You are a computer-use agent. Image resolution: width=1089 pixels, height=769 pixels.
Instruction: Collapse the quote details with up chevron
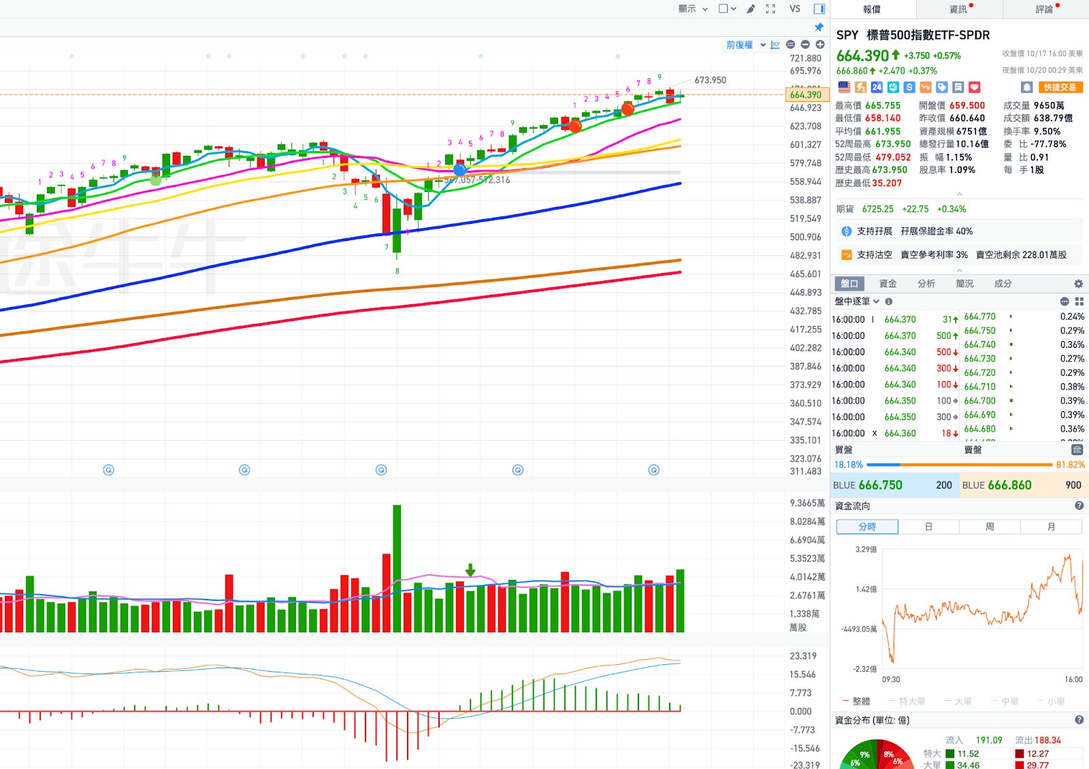tap(960, 194)
